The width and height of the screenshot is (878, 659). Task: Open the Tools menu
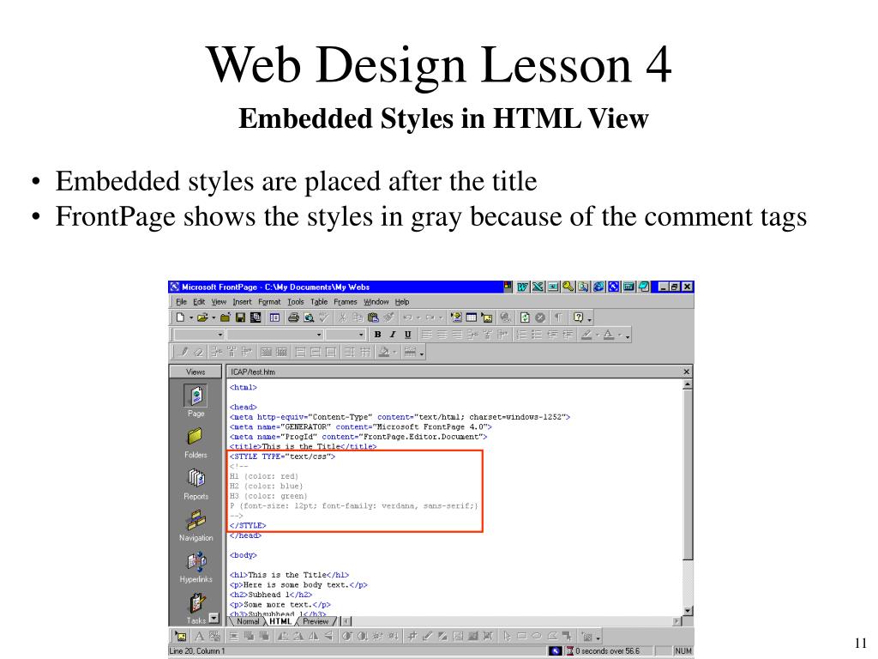click(296, 301)
